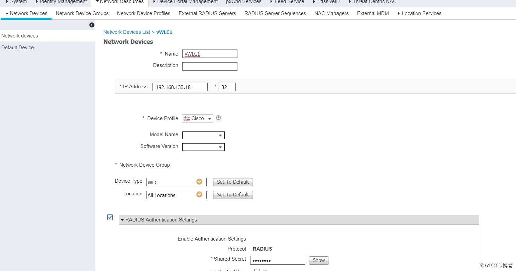516x271 pixels.
Task: Open the Device Type orange dropdown arrow
Action: [199, 182]
